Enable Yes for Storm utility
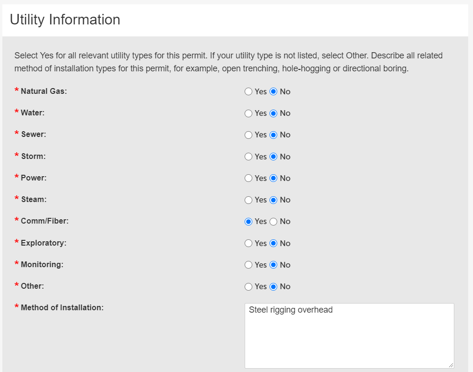This screenshot has width=473, height=372. 248,157
